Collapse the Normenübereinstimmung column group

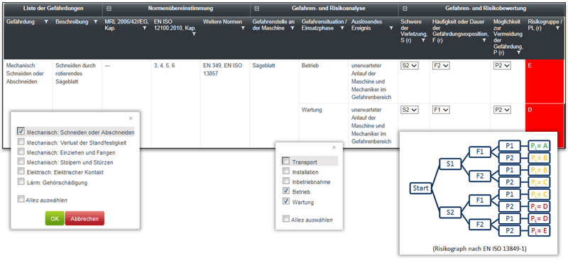coord(109,8)
